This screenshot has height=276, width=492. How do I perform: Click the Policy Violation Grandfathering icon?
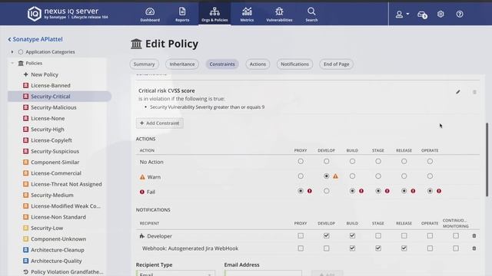(25, 271)
